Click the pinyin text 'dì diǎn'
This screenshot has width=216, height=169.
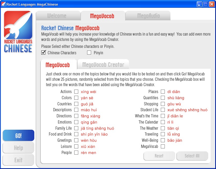[x=174, y=92]
